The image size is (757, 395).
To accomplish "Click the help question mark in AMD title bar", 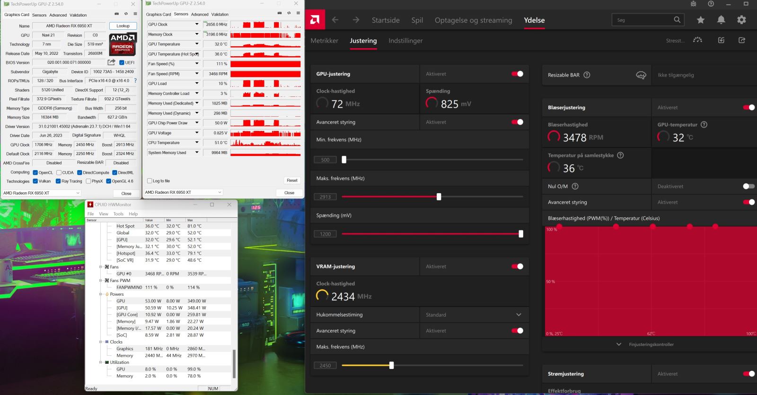I will click(711, 4).
